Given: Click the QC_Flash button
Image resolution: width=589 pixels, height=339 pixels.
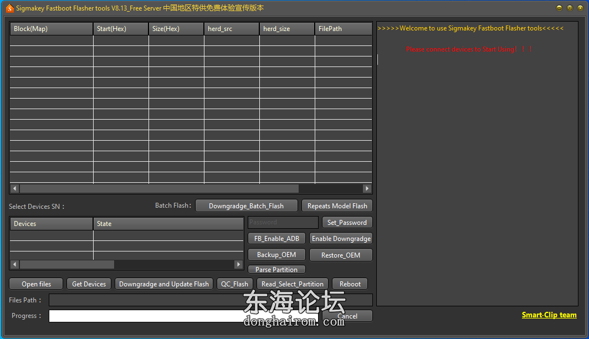Looking at the screenshot, I should tap(234, 284).
